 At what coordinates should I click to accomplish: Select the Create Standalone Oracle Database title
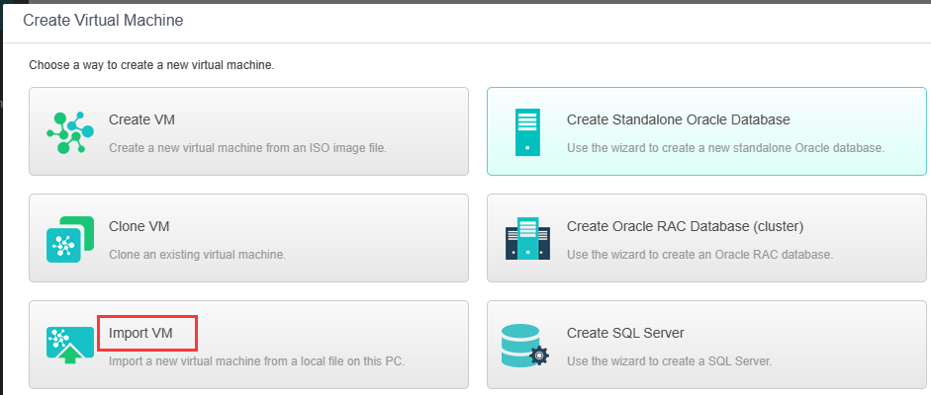678,120
